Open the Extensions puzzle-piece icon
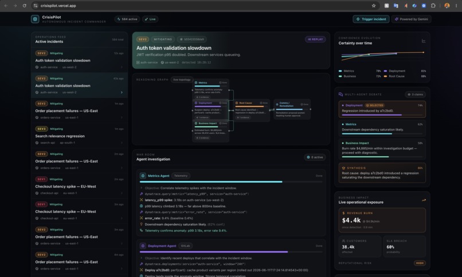This screenshot has width=462, height=277. [x=433, y=6]
